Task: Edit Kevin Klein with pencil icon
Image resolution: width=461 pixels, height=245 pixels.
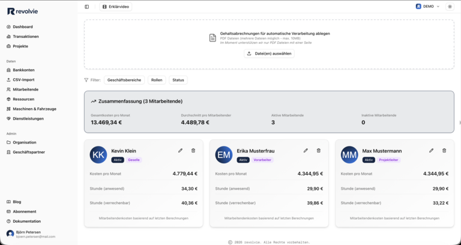Action: [x=180, y=151]
